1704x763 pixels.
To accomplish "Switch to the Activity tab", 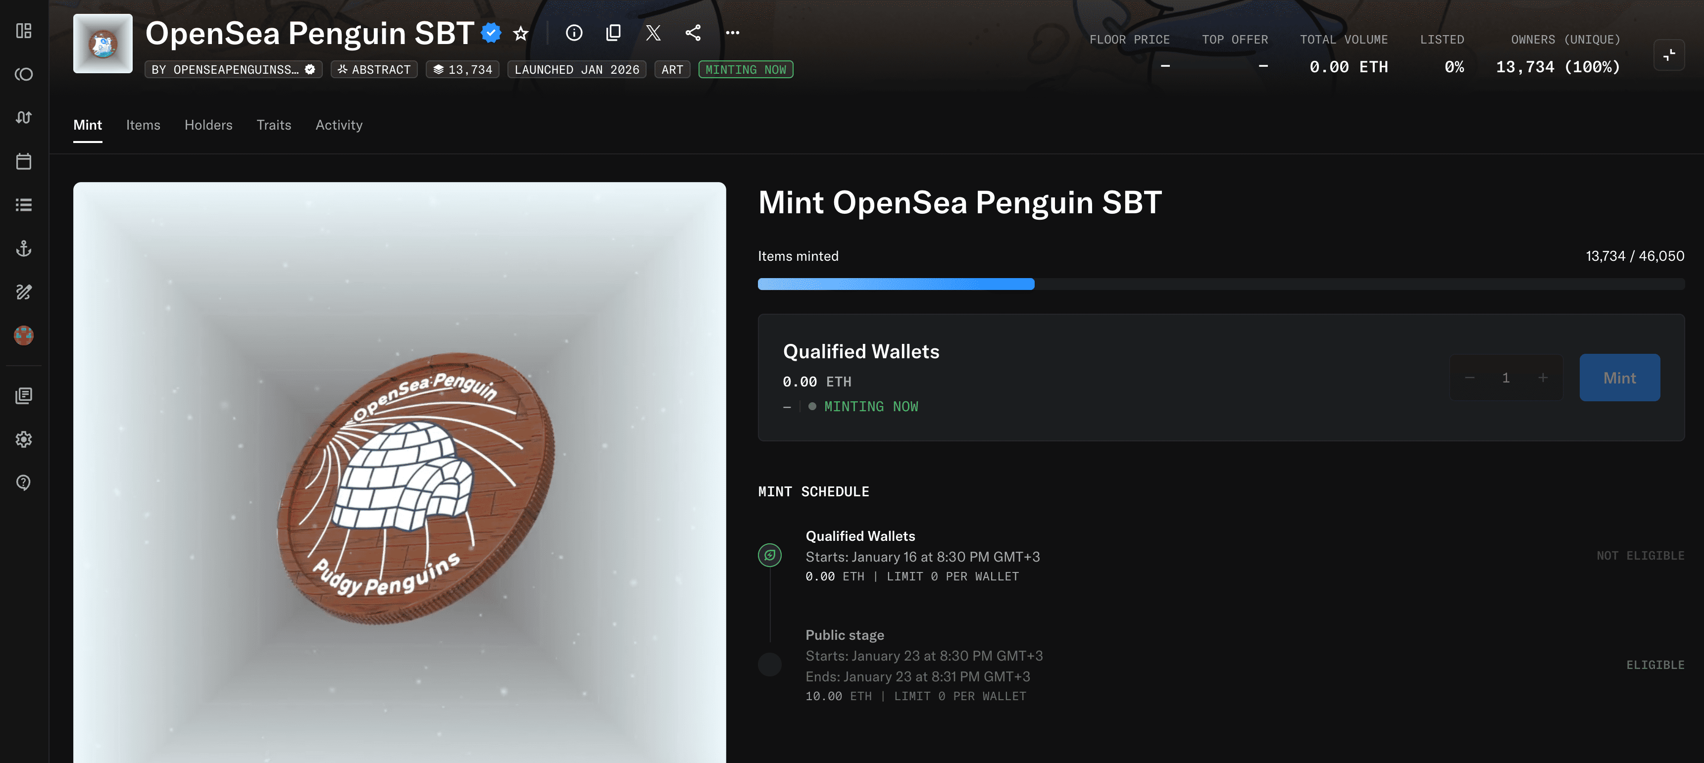I will tap(339, 125).
